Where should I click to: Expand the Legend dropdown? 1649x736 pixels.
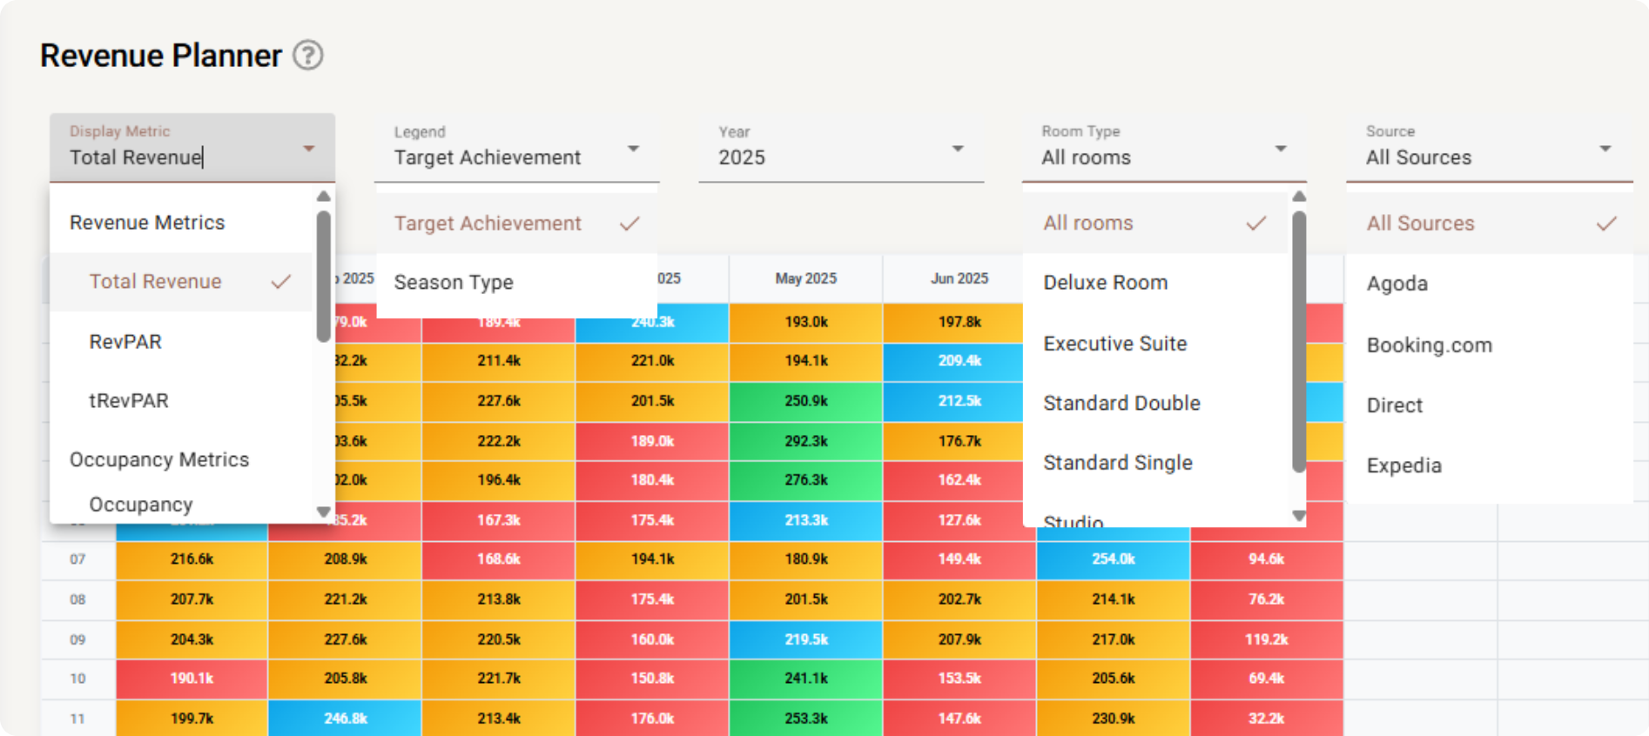click(x=633, y=149)
